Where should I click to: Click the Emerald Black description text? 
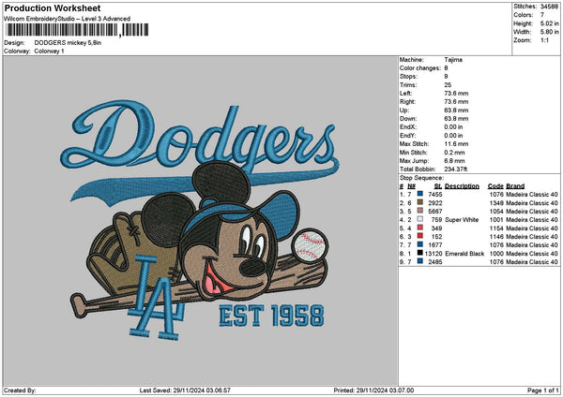point(464,254)
